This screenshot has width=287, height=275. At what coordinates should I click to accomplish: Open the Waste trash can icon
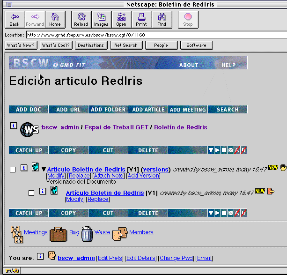(x=87, y=233)
